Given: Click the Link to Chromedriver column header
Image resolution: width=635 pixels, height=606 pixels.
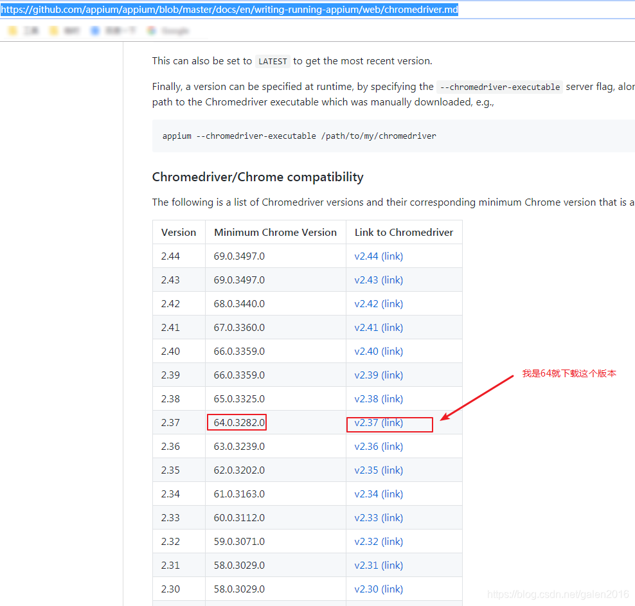Looking at the screenshot, I should pos(404,233).
